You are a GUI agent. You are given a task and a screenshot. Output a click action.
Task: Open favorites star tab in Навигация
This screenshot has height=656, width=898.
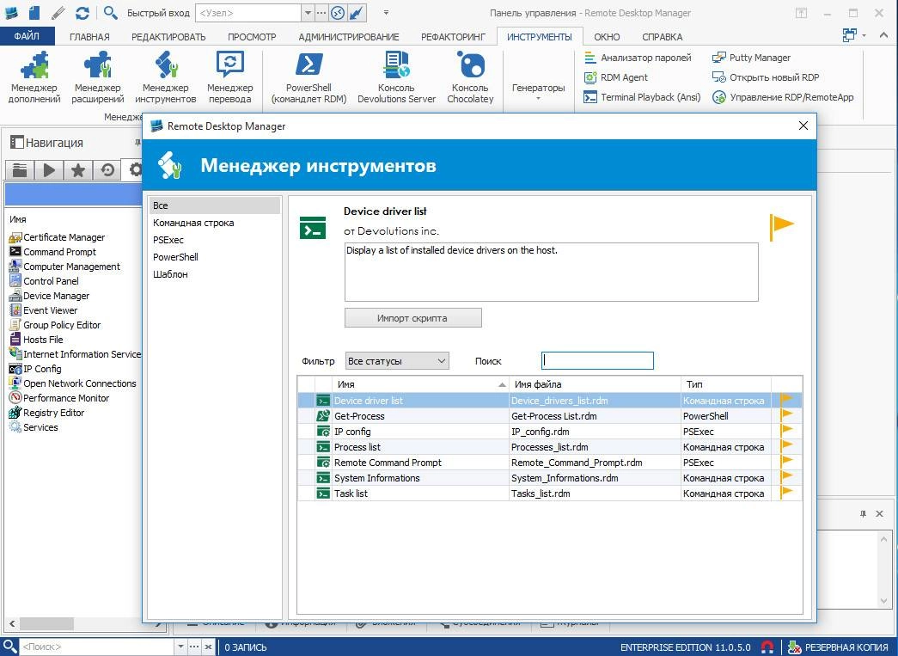[78, 169]
